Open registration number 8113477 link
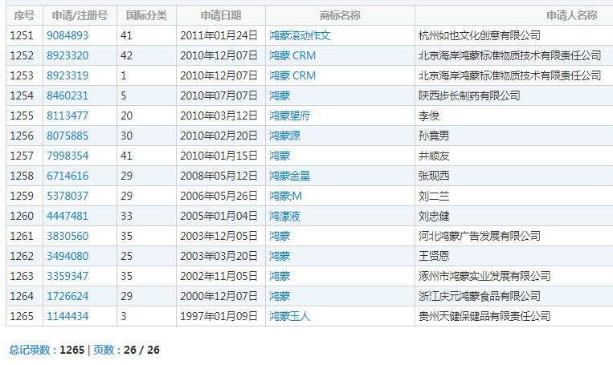 point(67,116)
